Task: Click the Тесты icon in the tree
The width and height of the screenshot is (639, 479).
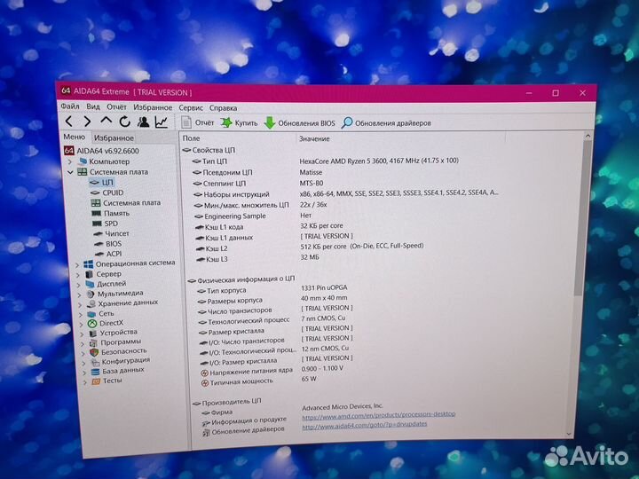Action: (96, 381)
